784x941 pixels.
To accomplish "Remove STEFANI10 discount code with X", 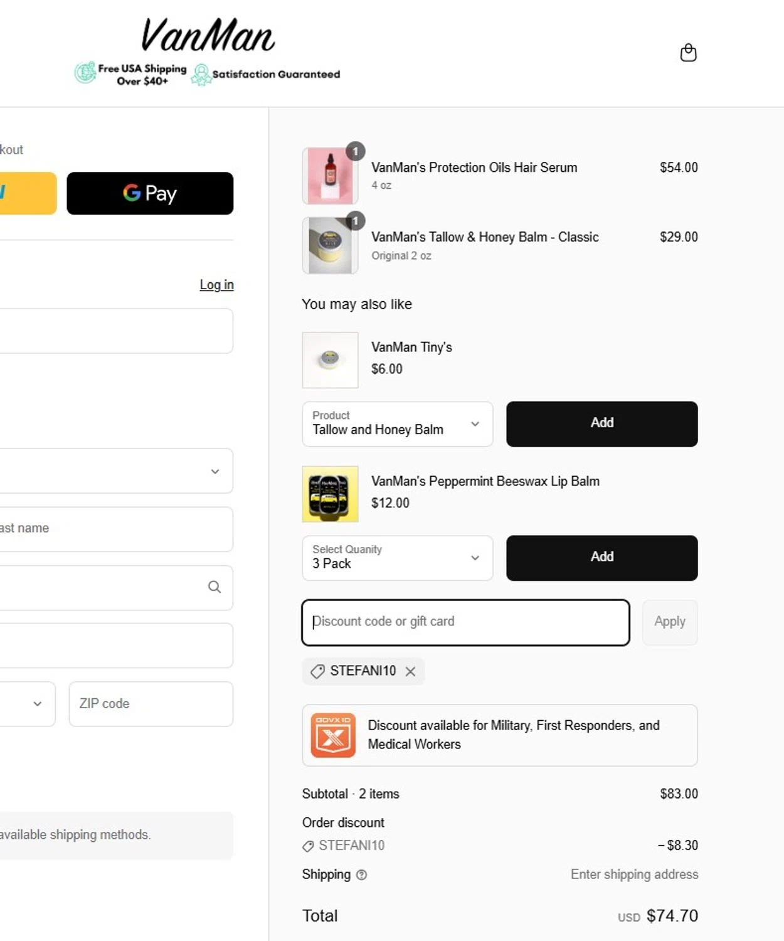I will 410,671.
